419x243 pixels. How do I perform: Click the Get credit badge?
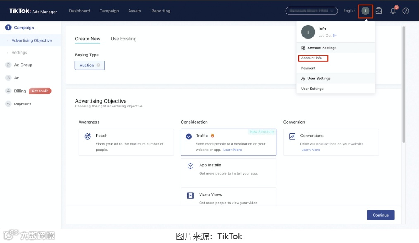[x=40, y=91]
